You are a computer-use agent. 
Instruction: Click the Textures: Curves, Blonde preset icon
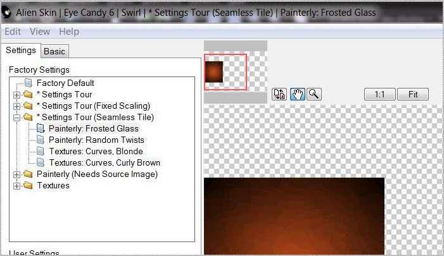[x=41, y=151]
